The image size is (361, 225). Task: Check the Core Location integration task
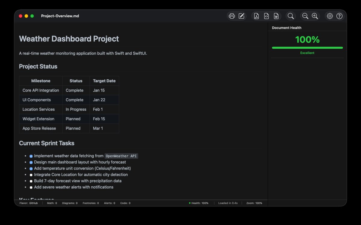[x=31, y=175]
